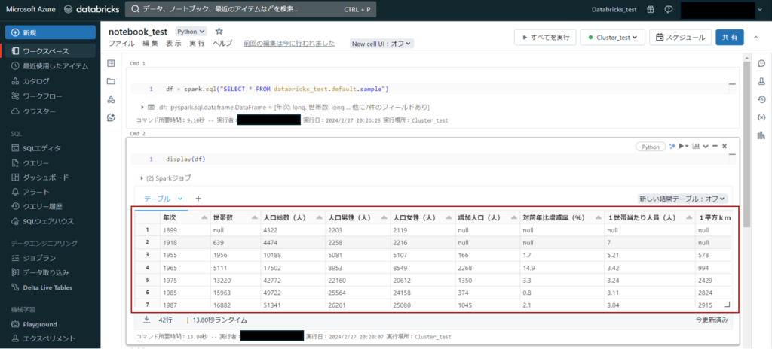Open the Cluster_test compute dropdown
This screenshot has width=772, height=349.
tap(612, 37)
